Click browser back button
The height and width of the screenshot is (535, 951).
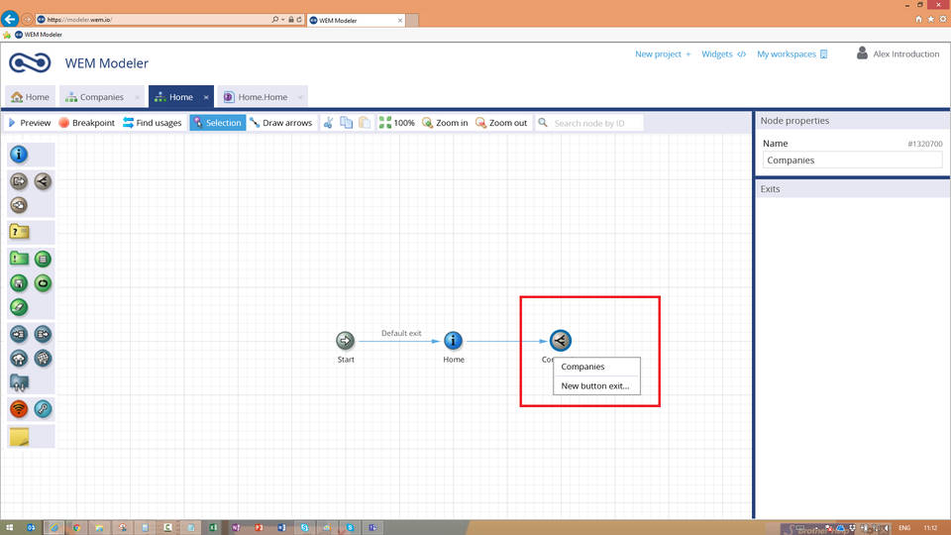[10, 20]
